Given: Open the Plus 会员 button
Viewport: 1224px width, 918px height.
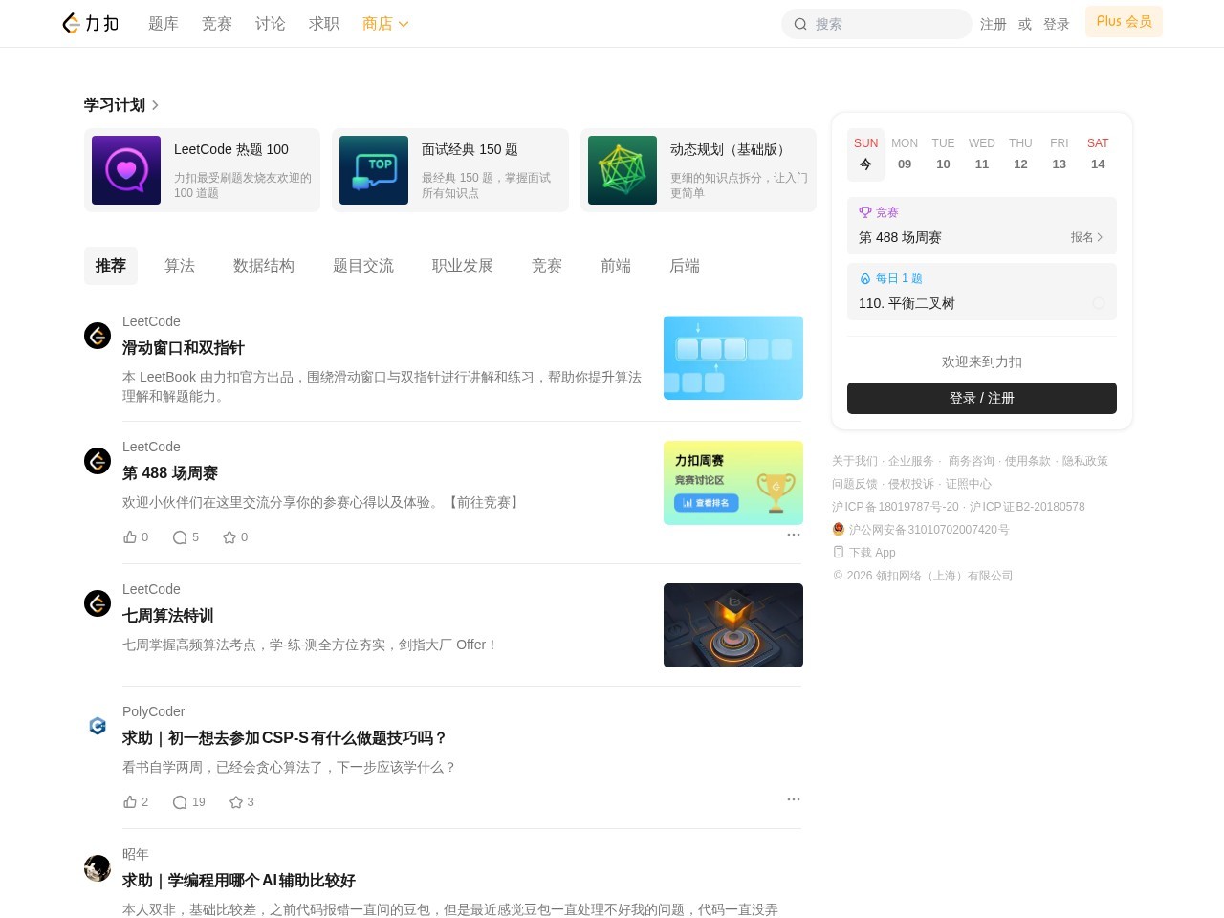Looking at the screenshot, I should [x=1124, y=21].
